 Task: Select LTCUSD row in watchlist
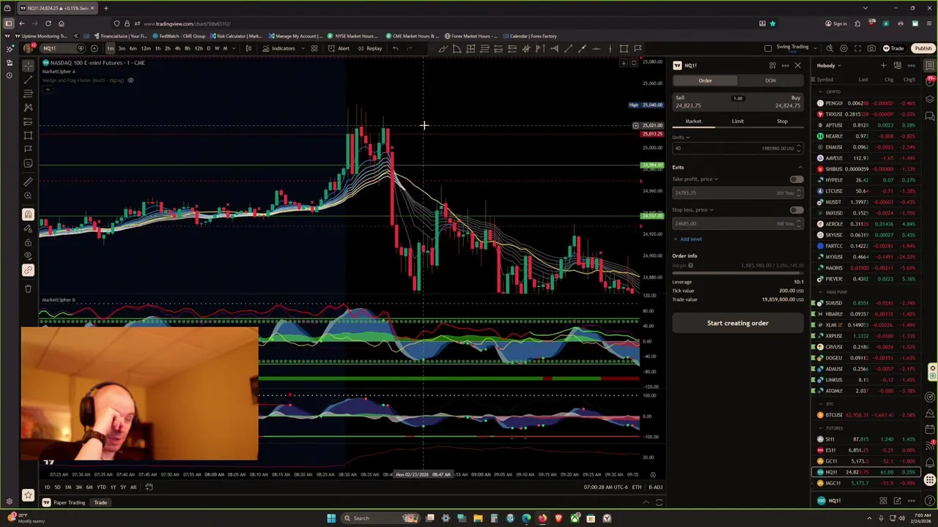point(866,191)
